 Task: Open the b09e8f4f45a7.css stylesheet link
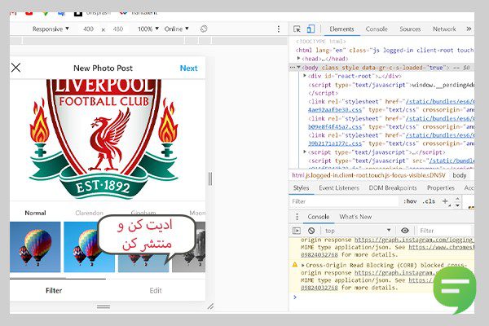click(335, 126)
